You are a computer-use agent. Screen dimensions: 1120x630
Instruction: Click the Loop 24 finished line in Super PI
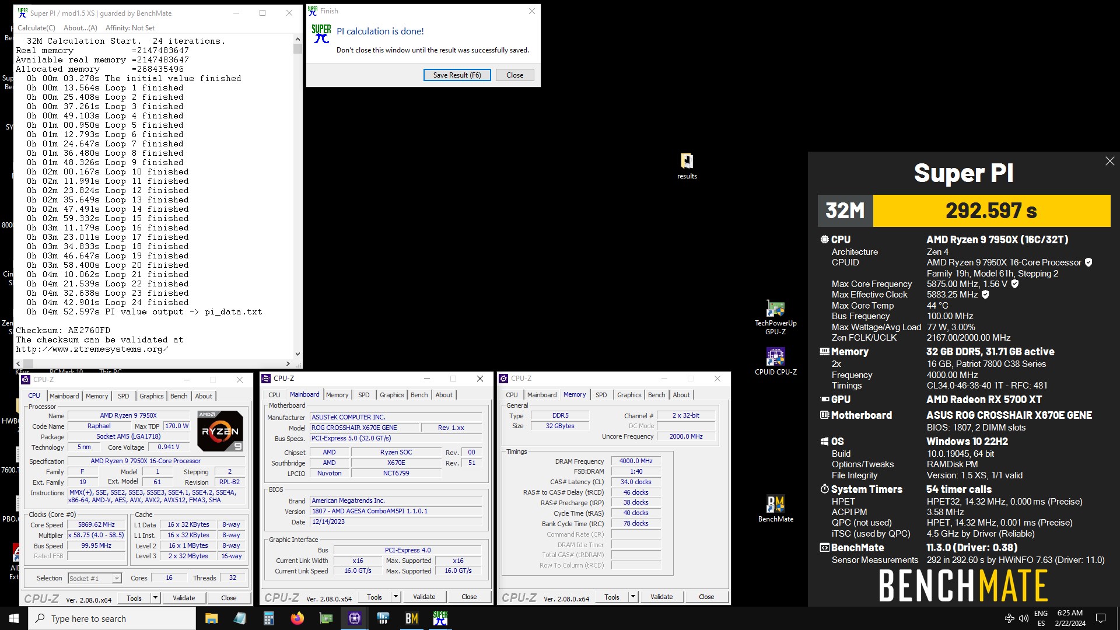[x=108, y=303]
